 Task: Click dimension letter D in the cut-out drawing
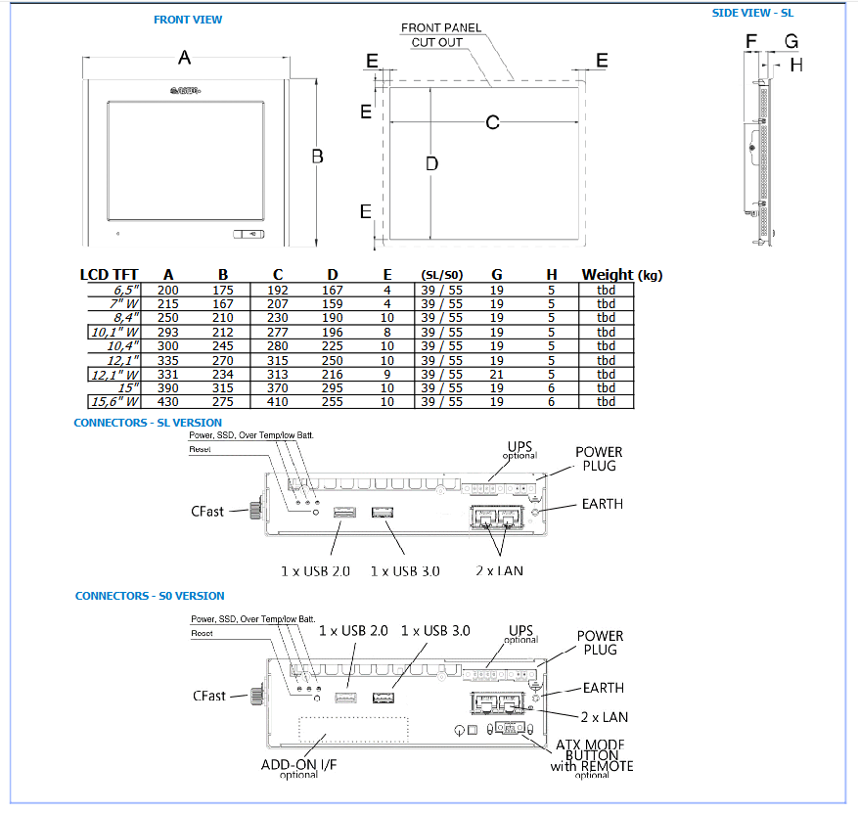(x=431, y=163)
